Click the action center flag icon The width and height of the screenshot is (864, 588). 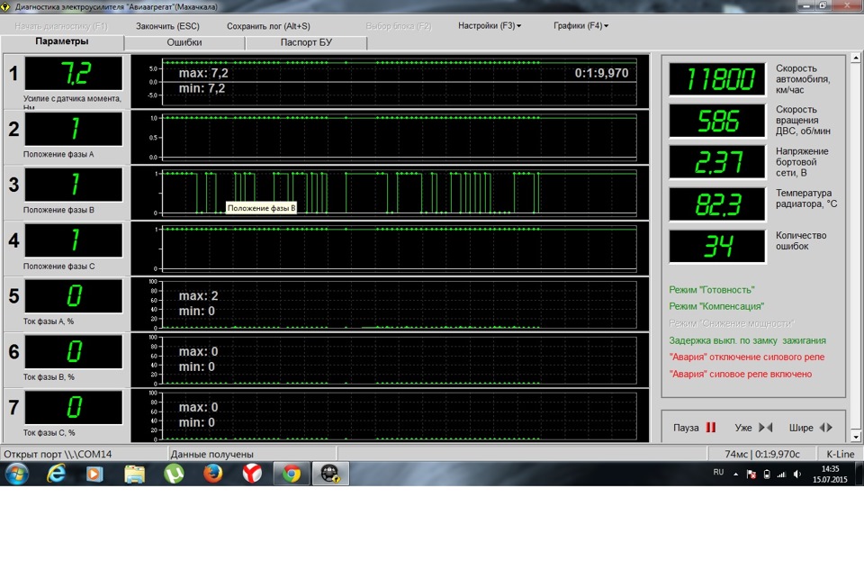point(751,474)
